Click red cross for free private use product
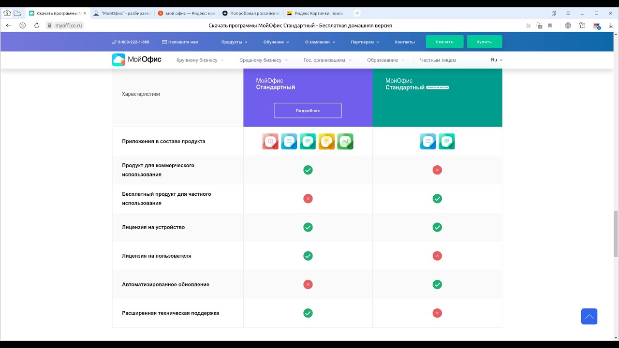This screenshot has height=348, width=619. 308,199
